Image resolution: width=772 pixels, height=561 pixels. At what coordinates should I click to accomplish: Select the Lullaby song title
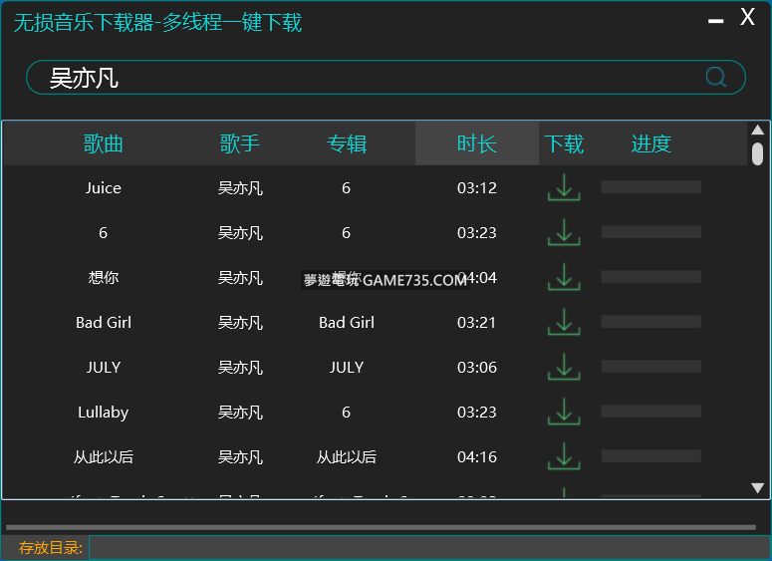tap(103, 412)
